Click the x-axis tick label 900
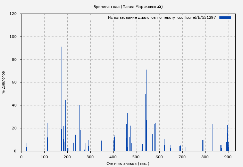 [228, 157]
